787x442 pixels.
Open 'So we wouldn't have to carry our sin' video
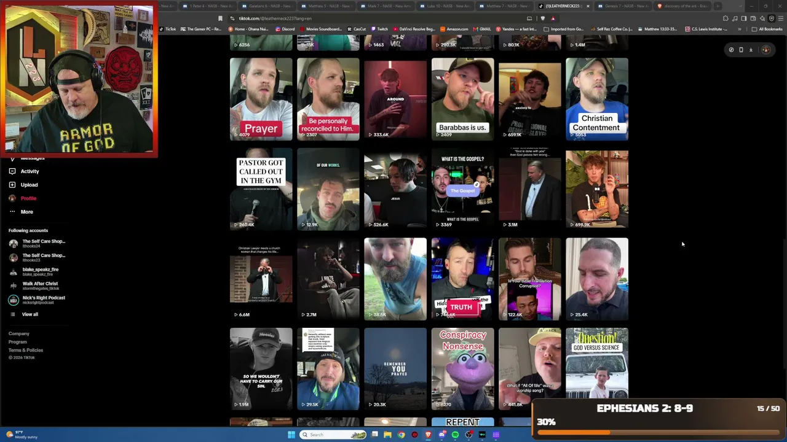261,369
